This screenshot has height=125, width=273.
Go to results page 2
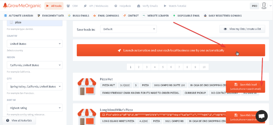point(139,67)
